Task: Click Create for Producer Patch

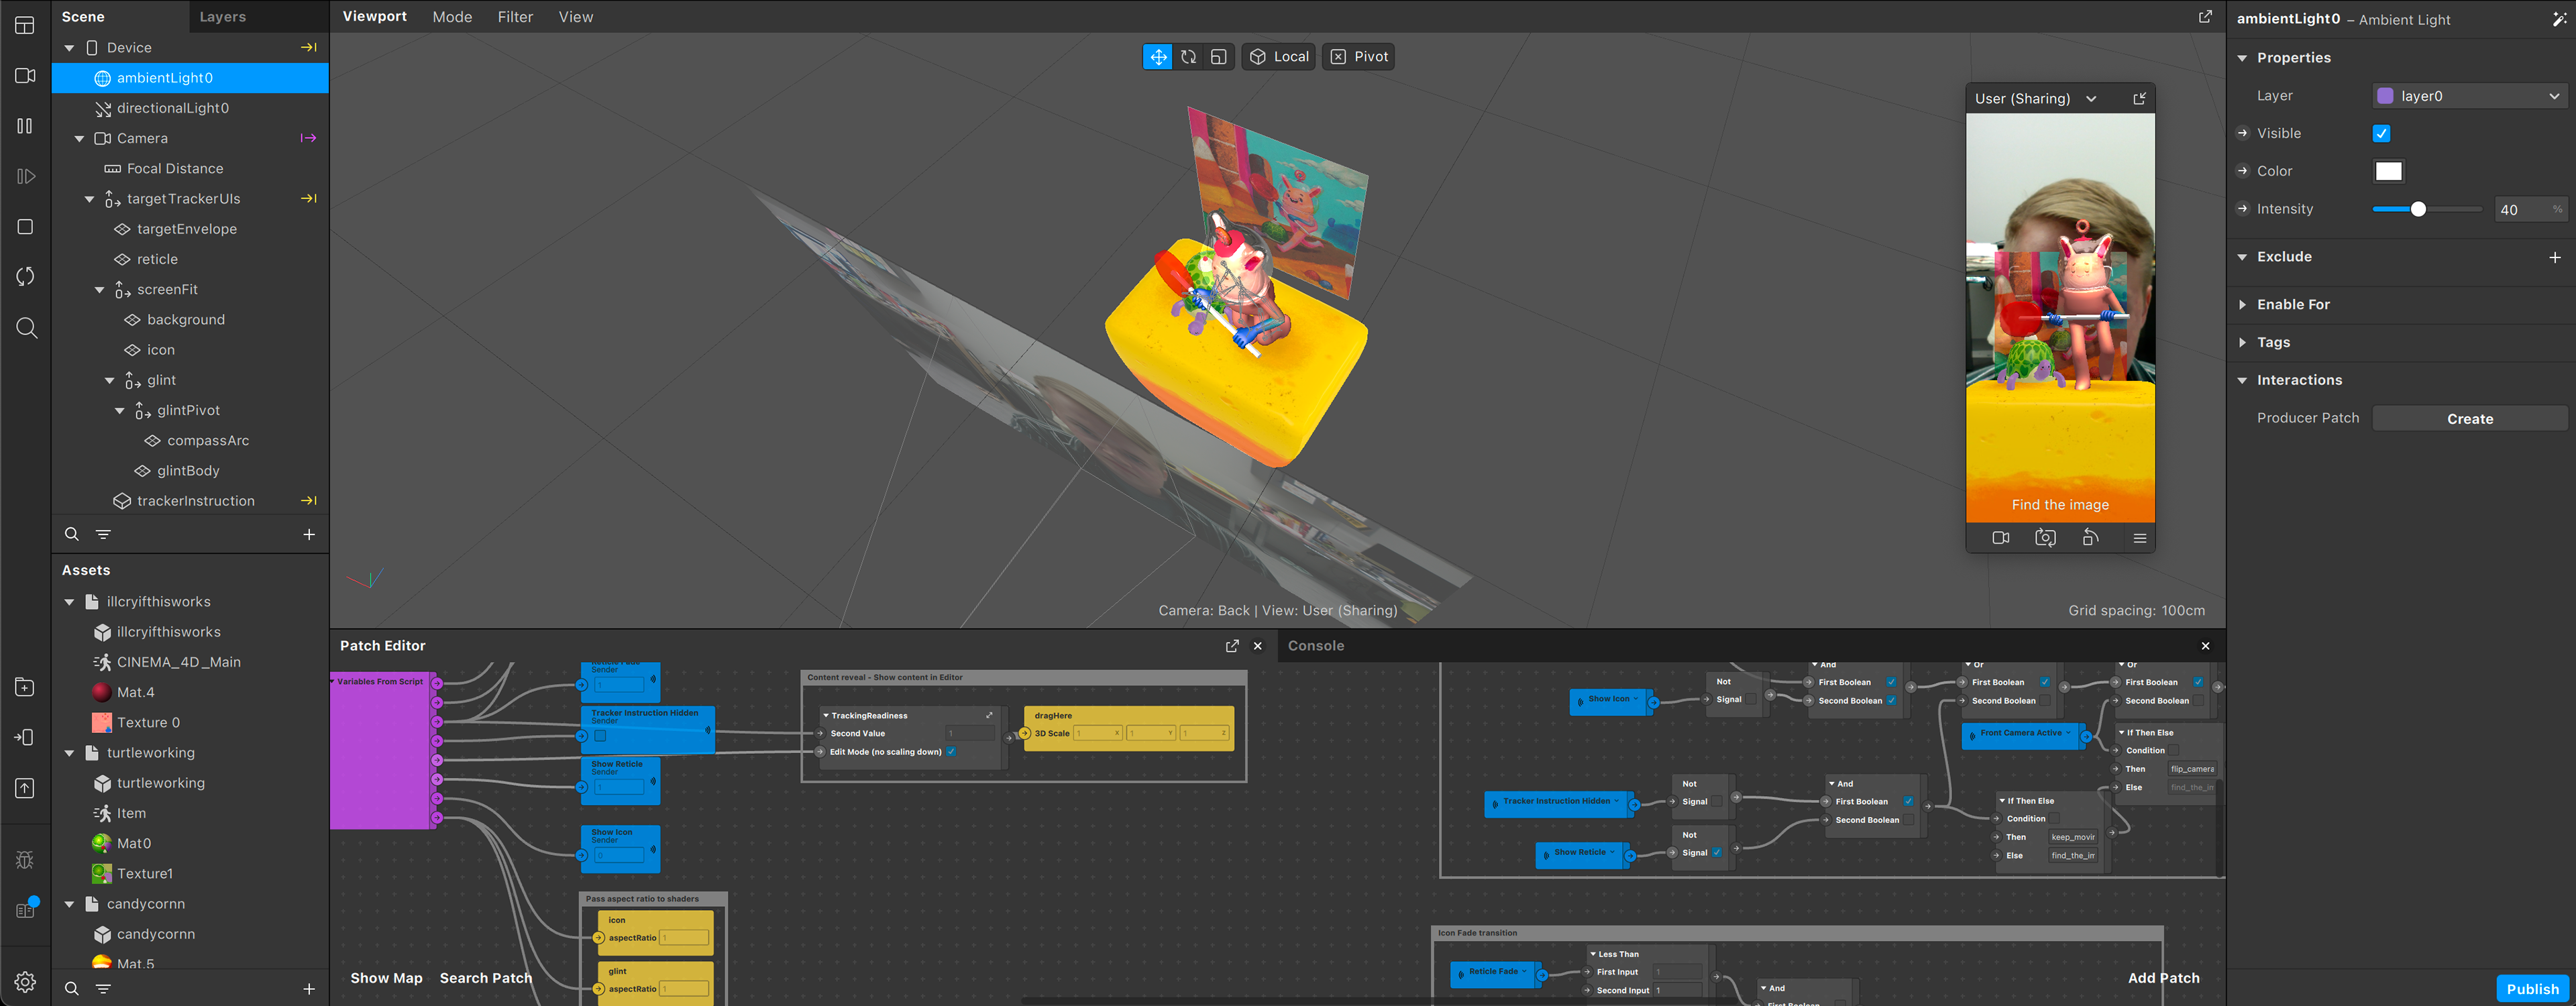Action: tap(2469, 419)
